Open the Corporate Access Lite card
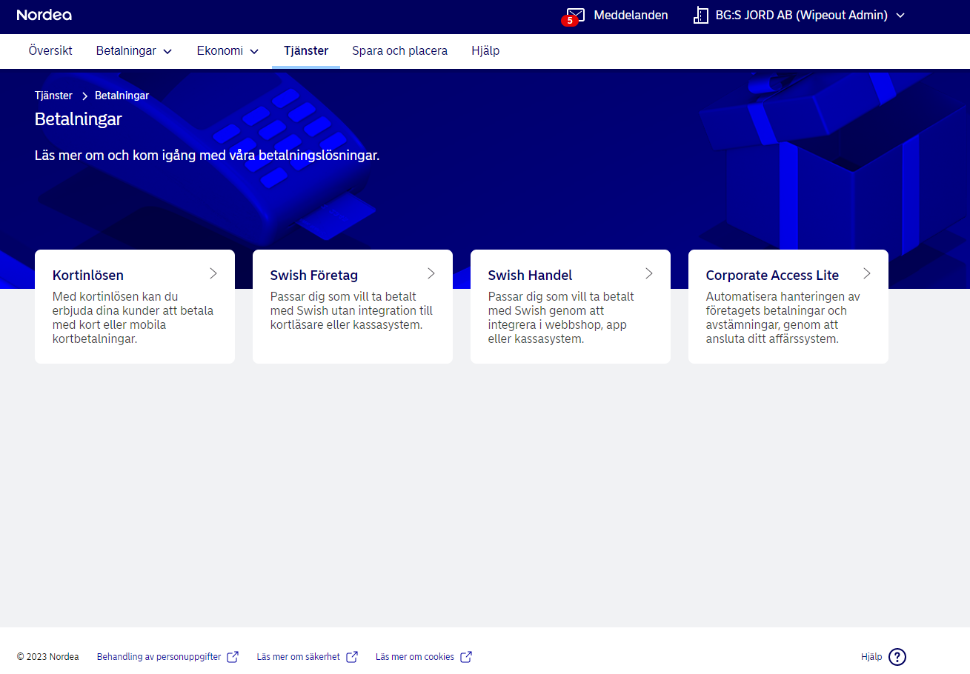Viewport: 970px width, 674px height. (x=788, y=307)
